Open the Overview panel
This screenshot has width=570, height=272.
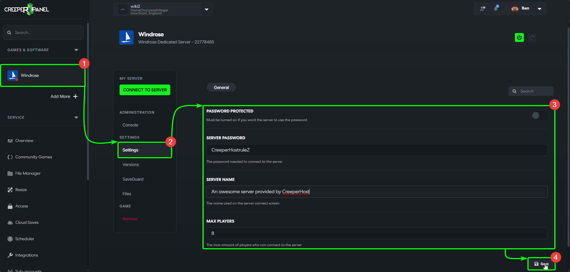tap(24, 140)
